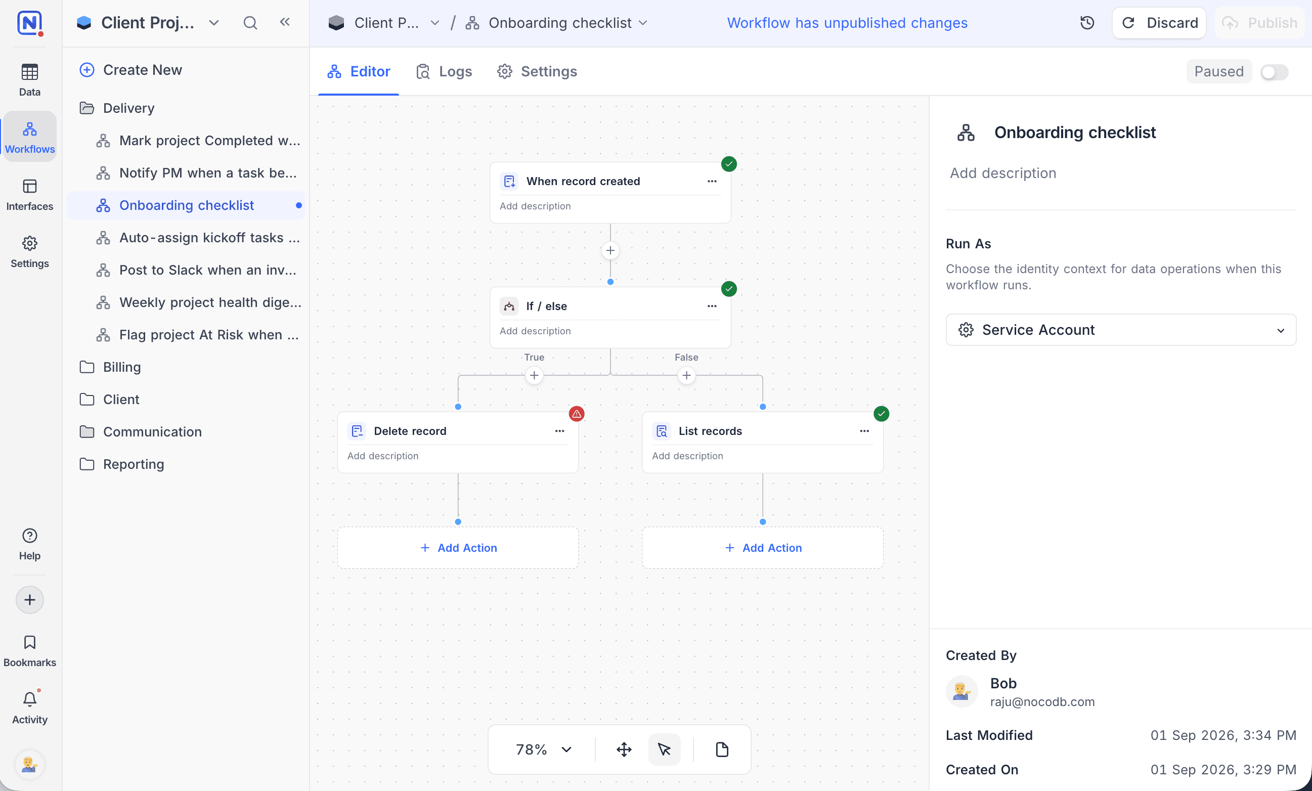The height and width of the screenshot is (791, 1312).
Task: Select the When record created node
Action: pos(610,193)
